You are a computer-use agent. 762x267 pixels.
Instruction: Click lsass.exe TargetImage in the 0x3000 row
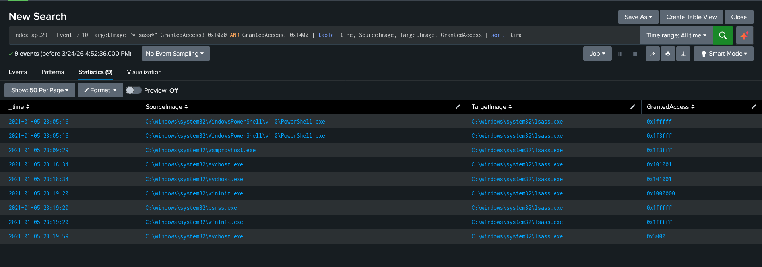[517, 236]
